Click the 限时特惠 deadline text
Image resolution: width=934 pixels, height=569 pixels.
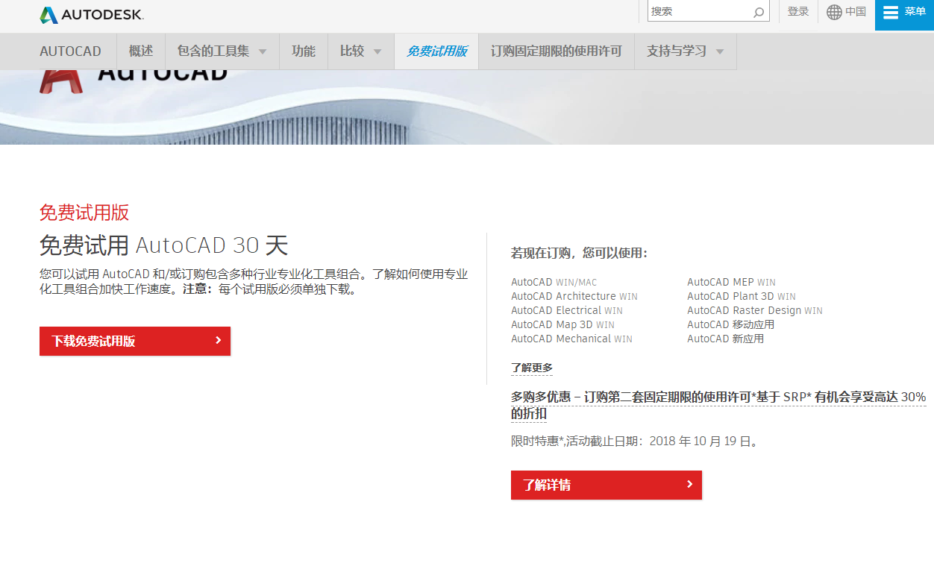point(636,441)
